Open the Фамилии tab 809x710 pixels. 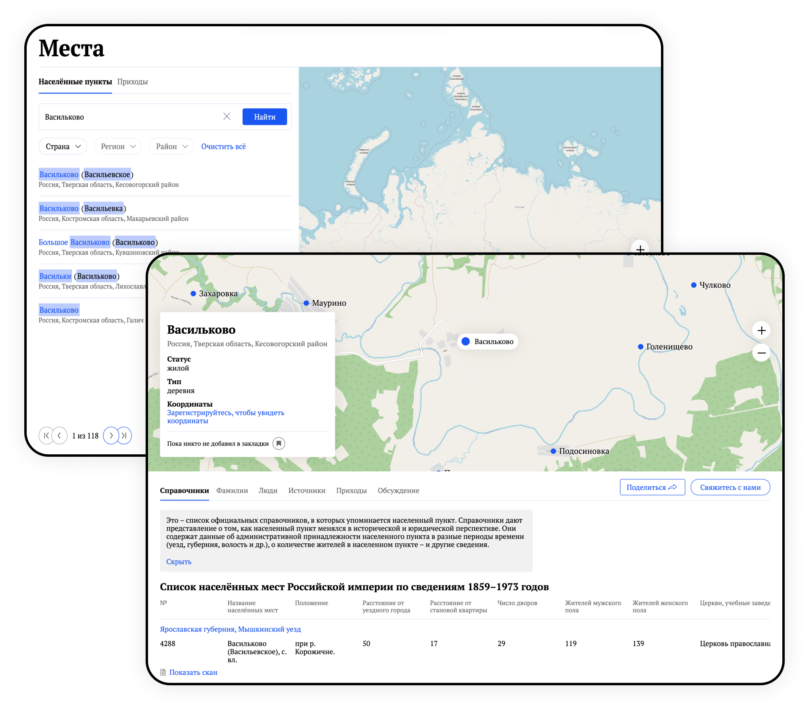pyautogui.click(x=231, y=490)
